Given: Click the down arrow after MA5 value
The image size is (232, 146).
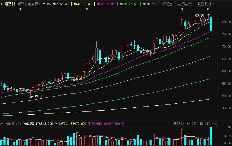Looking at the screenshot, I should [71, 4].
